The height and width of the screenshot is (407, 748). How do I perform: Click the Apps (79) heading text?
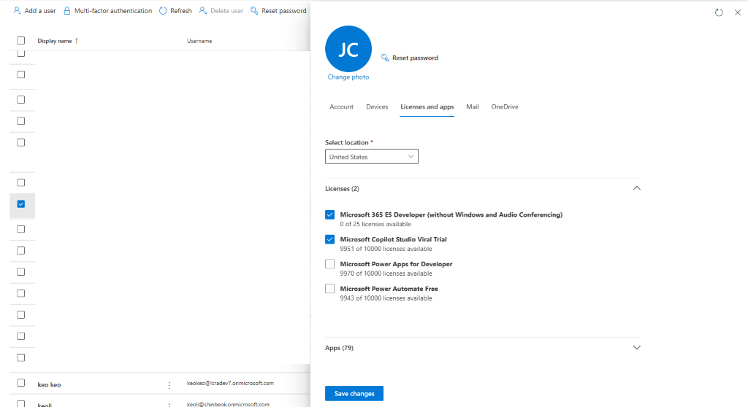(339, 348)
